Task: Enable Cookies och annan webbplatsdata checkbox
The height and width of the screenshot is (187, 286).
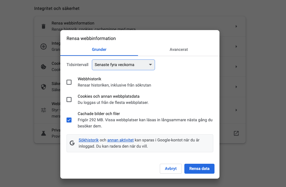Action: click(69, 100)
